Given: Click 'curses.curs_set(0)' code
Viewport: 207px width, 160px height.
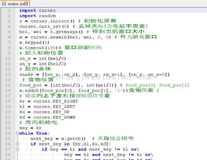Looking at the screenshot, I should click(44, 27).
